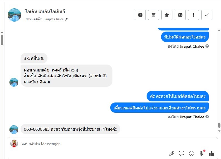
Task: Click the Baht payment icon
Action: [202, 153]
